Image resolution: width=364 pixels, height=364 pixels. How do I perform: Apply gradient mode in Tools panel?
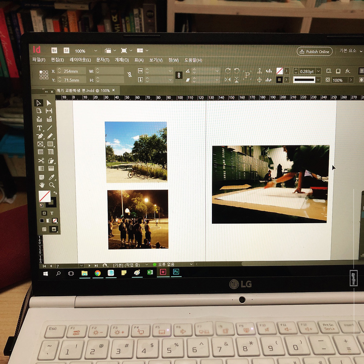click(48, 221)
